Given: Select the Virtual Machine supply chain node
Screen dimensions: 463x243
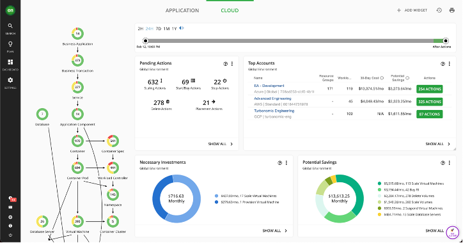Looking at the screenshot, I should point(77,221).
